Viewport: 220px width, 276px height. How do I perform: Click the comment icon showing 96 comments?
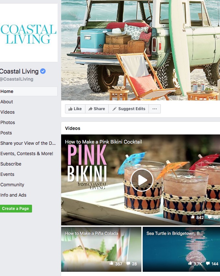click(210, 217)
